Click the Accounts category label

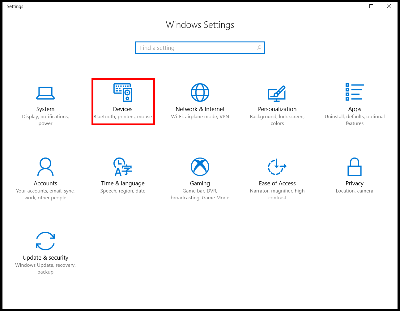click(x=45, y=183)
